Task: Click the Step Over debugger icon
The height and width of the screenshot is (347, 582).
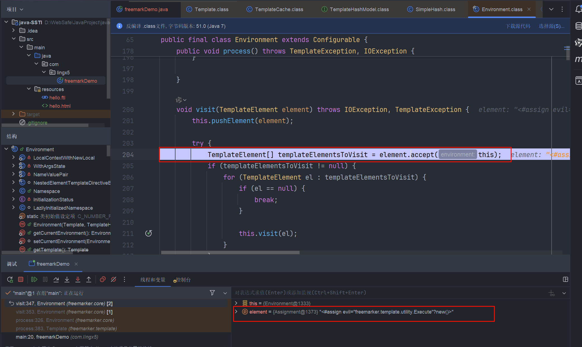Action: click(x=56, y=279)
